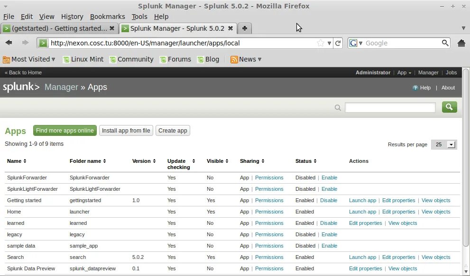Click the green Splunk search button
The height and width of the screenshot is (276, 470).
point(449,107)
